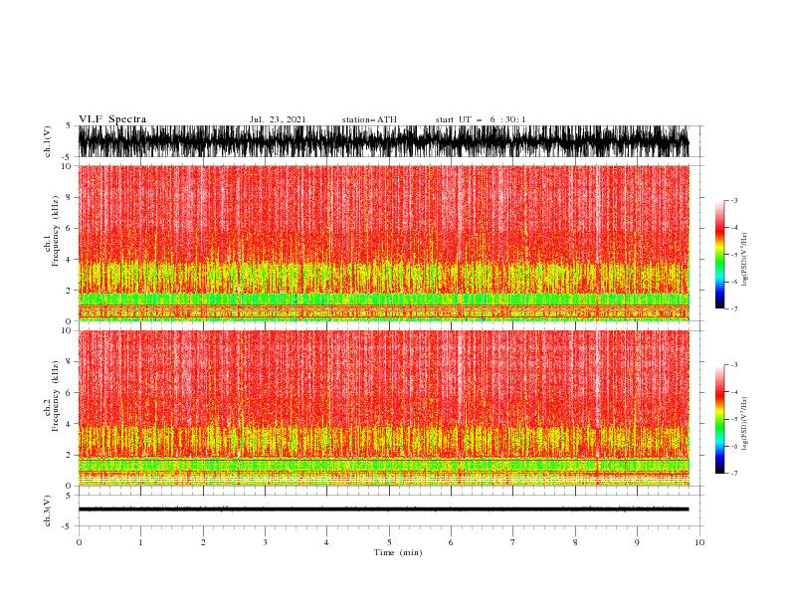Click the ch.1 colorbar gradient strip
Viewport: 788px width, 609px height.
point(719,255)
